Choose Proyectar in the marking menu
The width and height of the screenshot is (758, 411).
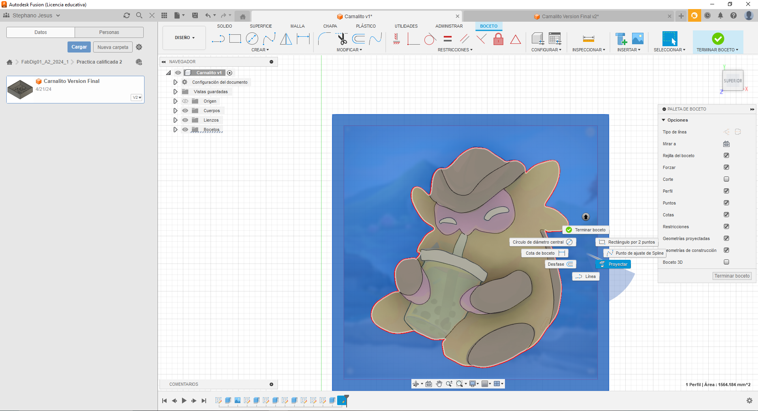click(x=613, y=264)
